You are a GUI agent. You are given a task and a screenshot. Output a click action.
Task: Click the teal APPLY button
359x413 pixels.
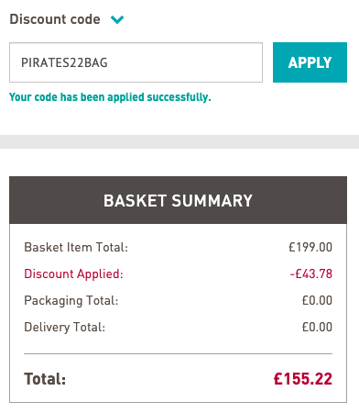[x=310, y=62]
